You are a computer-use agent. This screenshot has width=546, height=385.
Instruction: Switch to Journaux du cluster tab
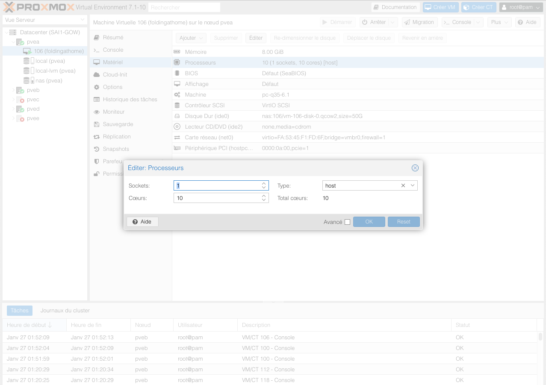[x=65, y=311]
